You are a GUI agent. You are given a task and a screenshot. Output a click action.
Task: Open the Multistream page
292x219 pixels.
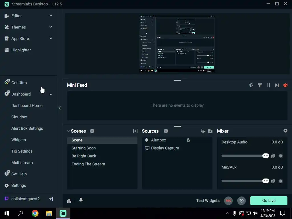pyautogui.click(x=22, y=163)
